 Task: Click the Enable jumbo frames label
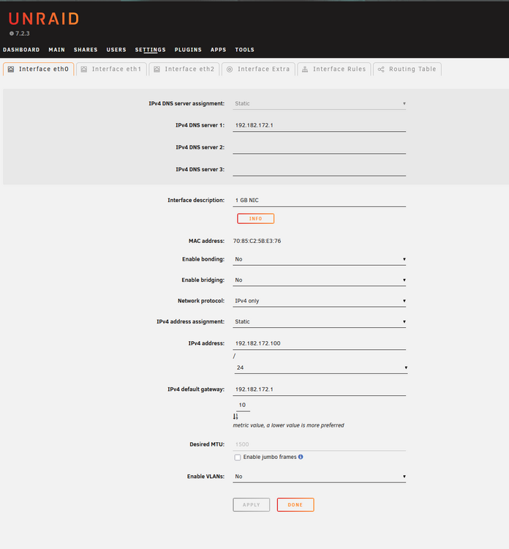(270, 457)
